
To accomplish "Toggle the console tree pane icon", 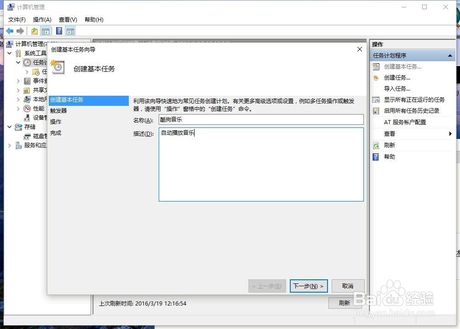I will [x=46, y=31].
